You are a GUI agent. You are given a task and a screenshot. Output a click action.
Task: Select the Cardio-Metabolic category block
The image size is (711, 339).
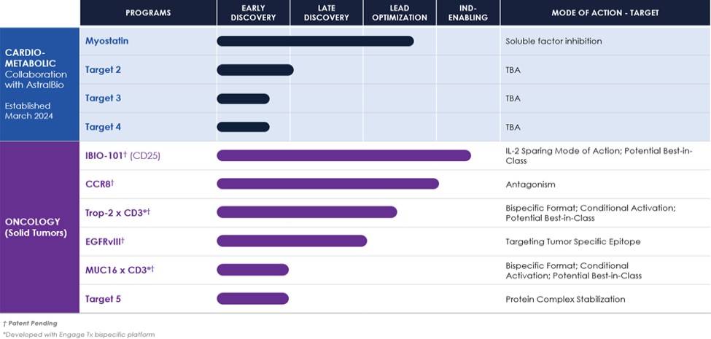pos(39,84)
